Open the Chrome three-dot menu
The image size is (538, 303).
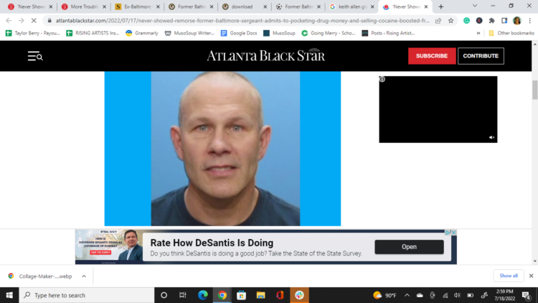click(x=530, y=21)
